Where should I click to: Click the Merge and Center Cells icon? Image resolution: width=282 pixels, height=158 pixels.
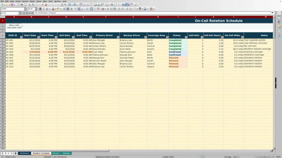tap(91, 9)
